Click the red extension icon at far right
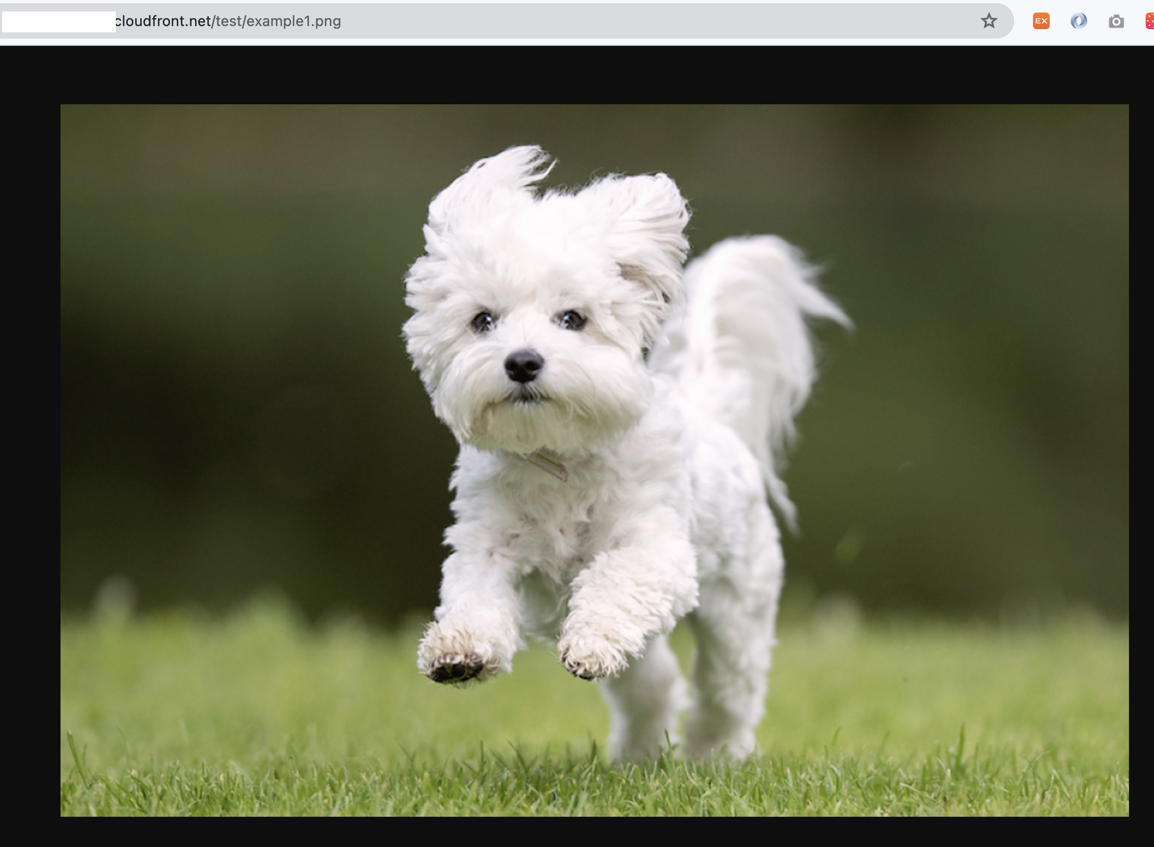 coord(1149,21)
